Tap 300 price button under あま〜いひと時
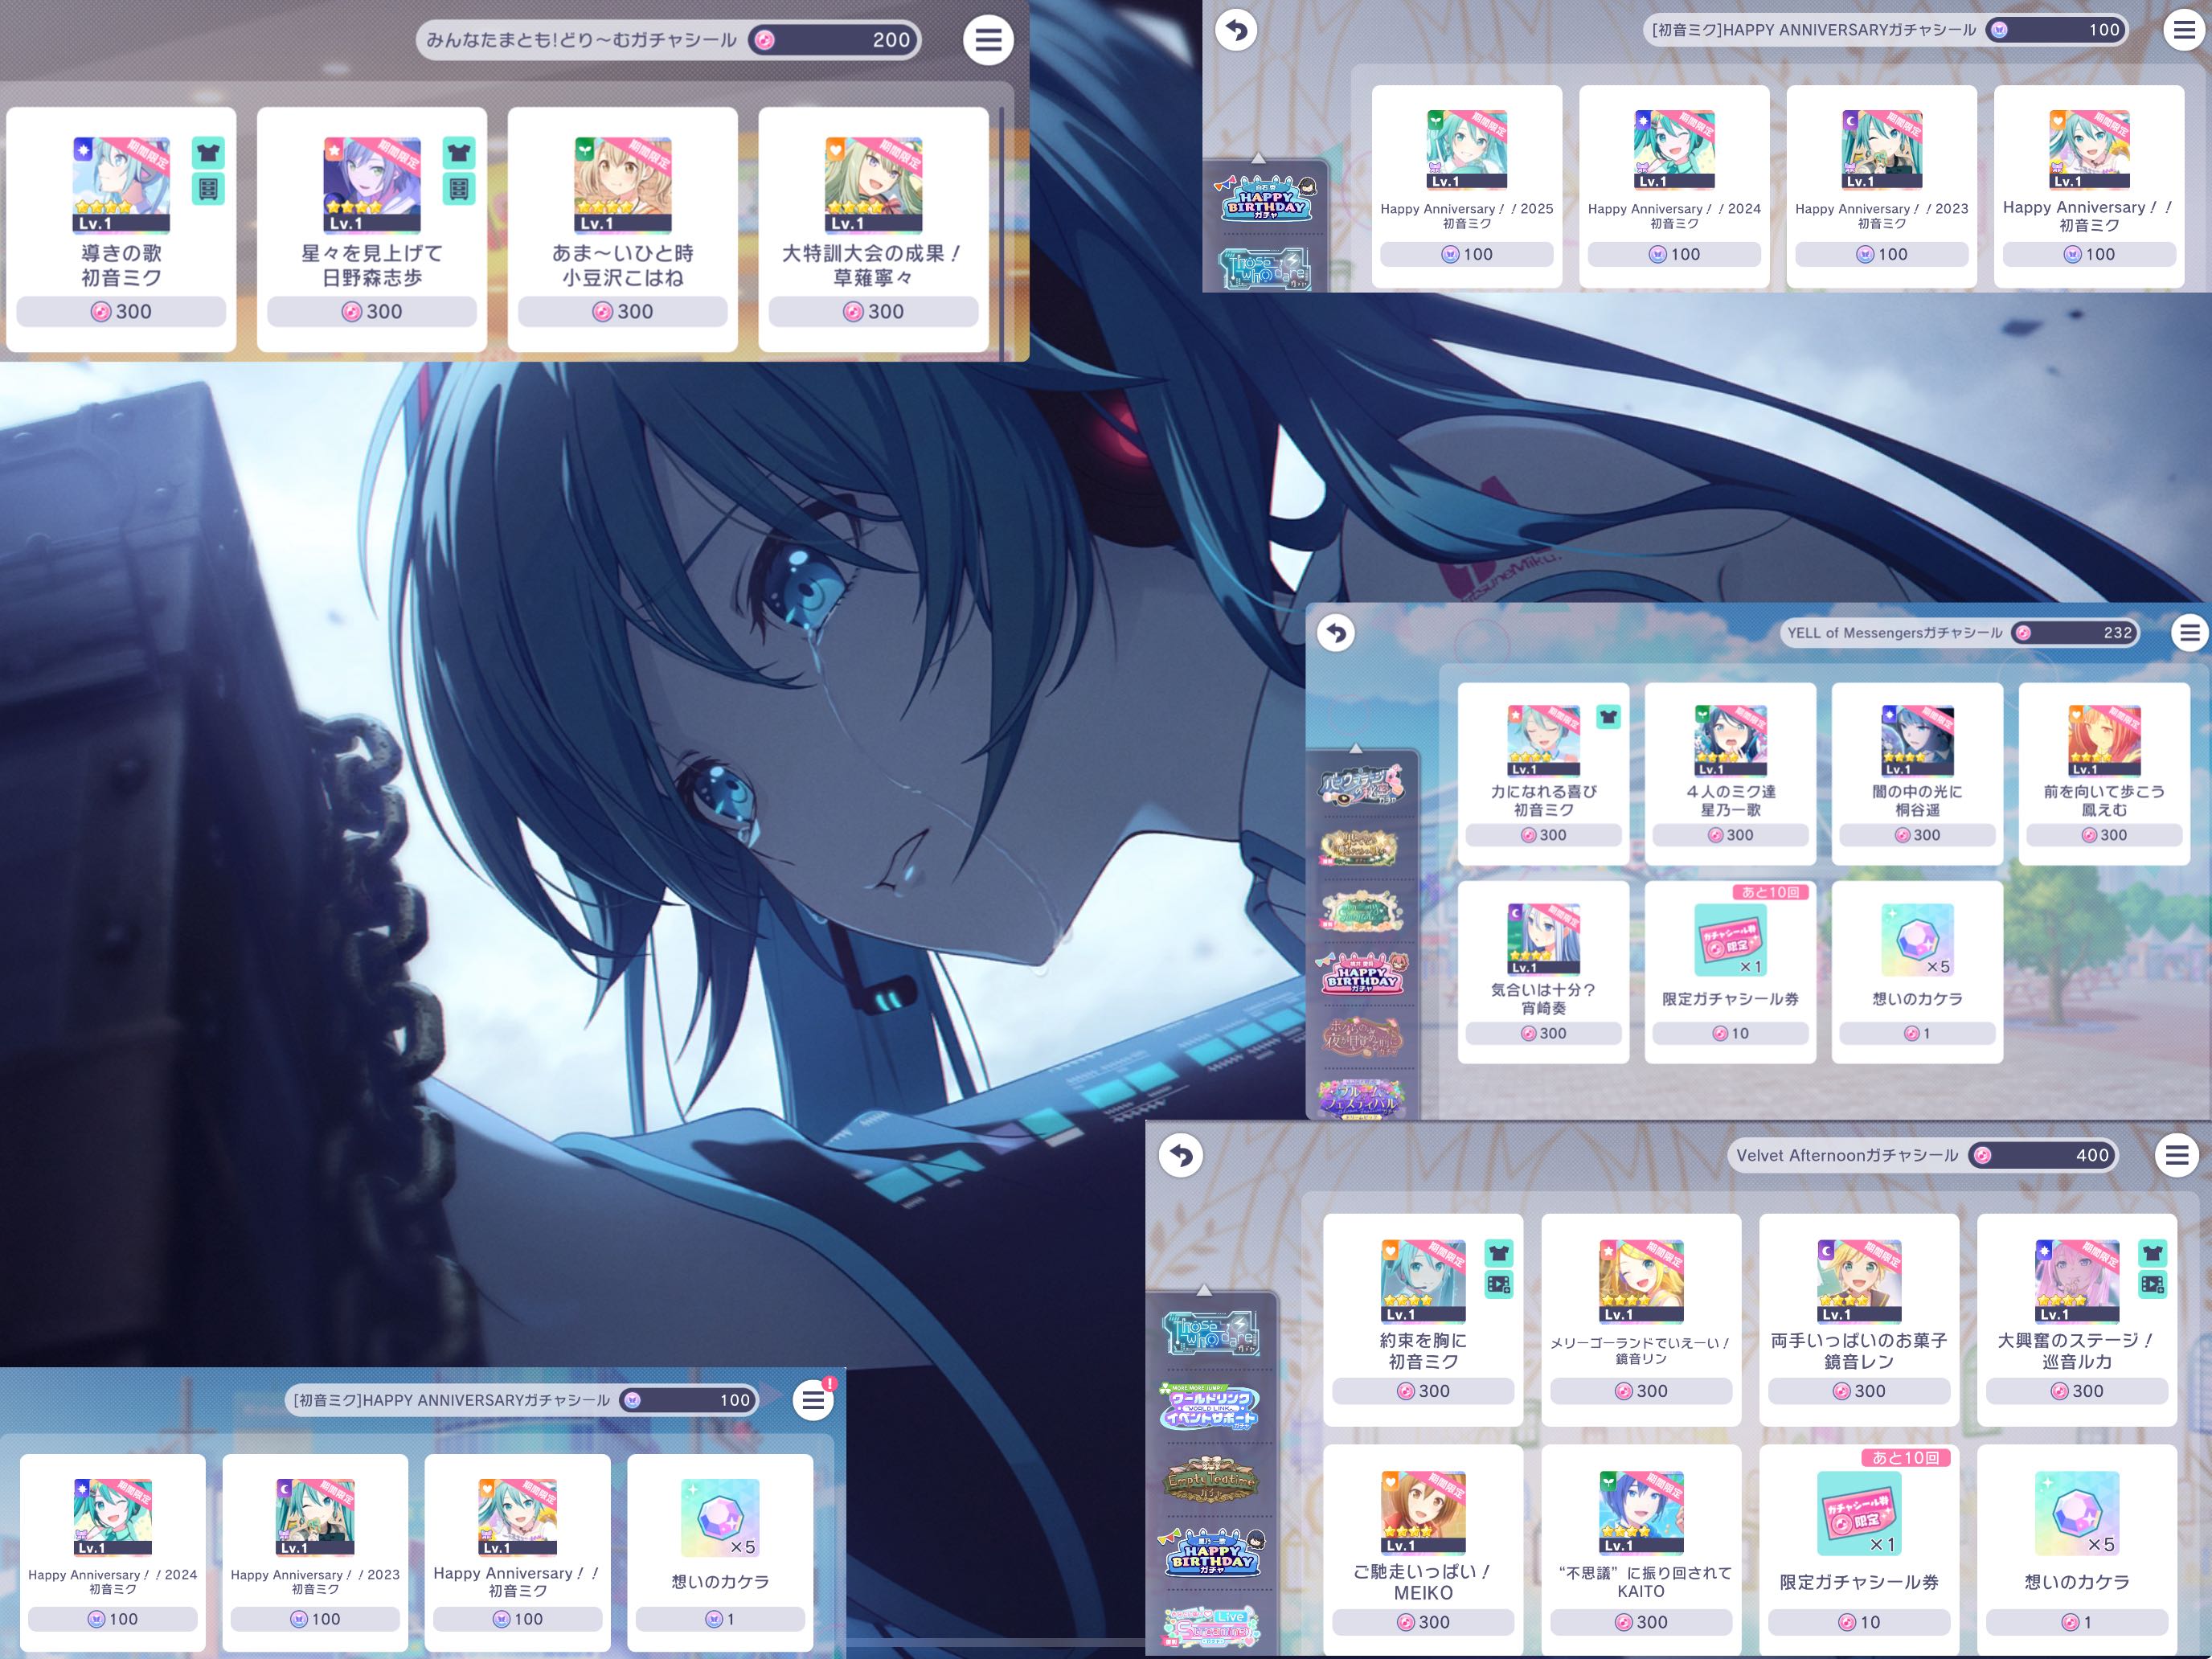 [622, 312]
